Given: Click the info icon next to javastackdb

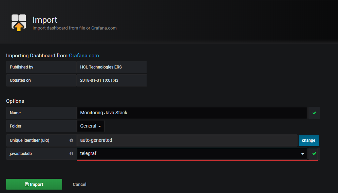Looking at the screenshot, I should point(71,154).
